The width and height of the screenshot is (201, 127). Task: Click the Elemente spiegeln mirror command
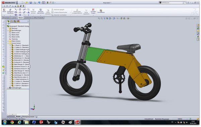click(58, 10)
